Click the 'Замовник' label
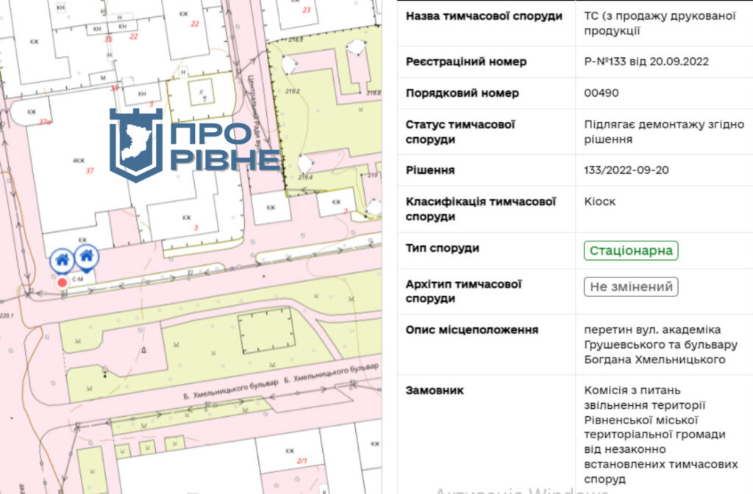 435,391
